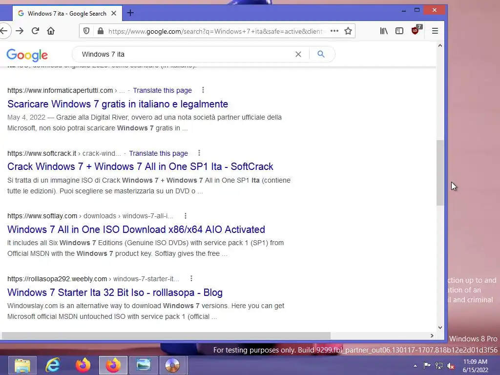Open options for rolllasopa292.weebly.com result
Viewport: 500px width, 375px height.
pos(191,279)
